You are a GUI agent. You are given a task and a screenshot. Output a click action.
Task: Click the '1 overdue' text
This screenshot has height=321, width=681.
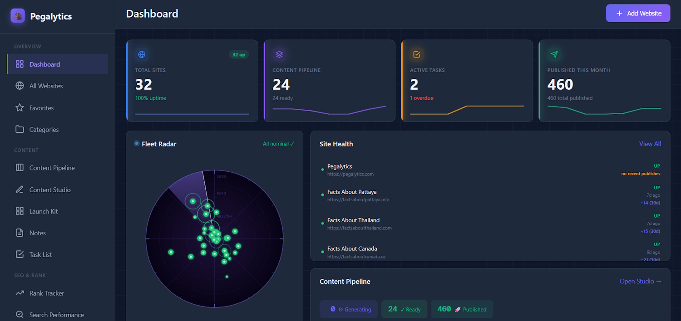pos(422,98)
